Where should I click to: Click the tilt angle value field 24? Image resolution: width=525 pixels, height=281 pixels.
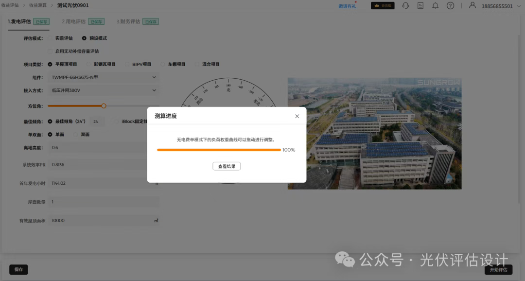[96, 122]
